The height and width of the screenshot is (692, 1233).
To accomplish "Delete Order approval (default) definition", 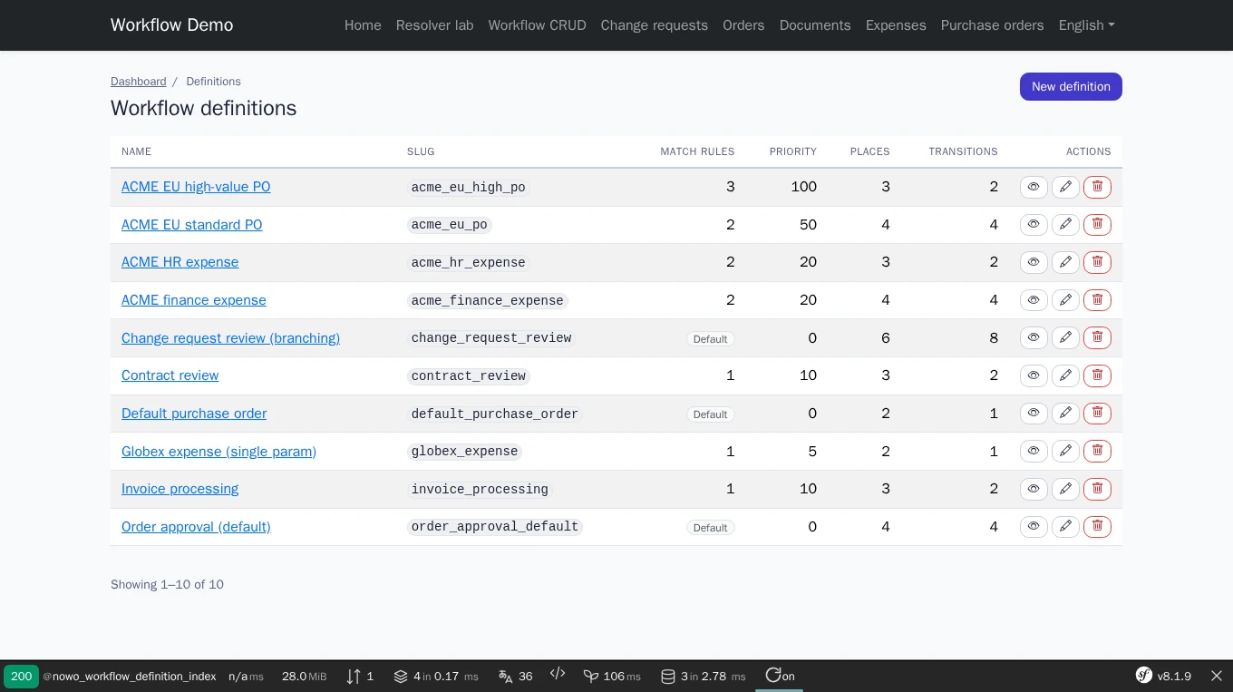I will [1097, 526].
